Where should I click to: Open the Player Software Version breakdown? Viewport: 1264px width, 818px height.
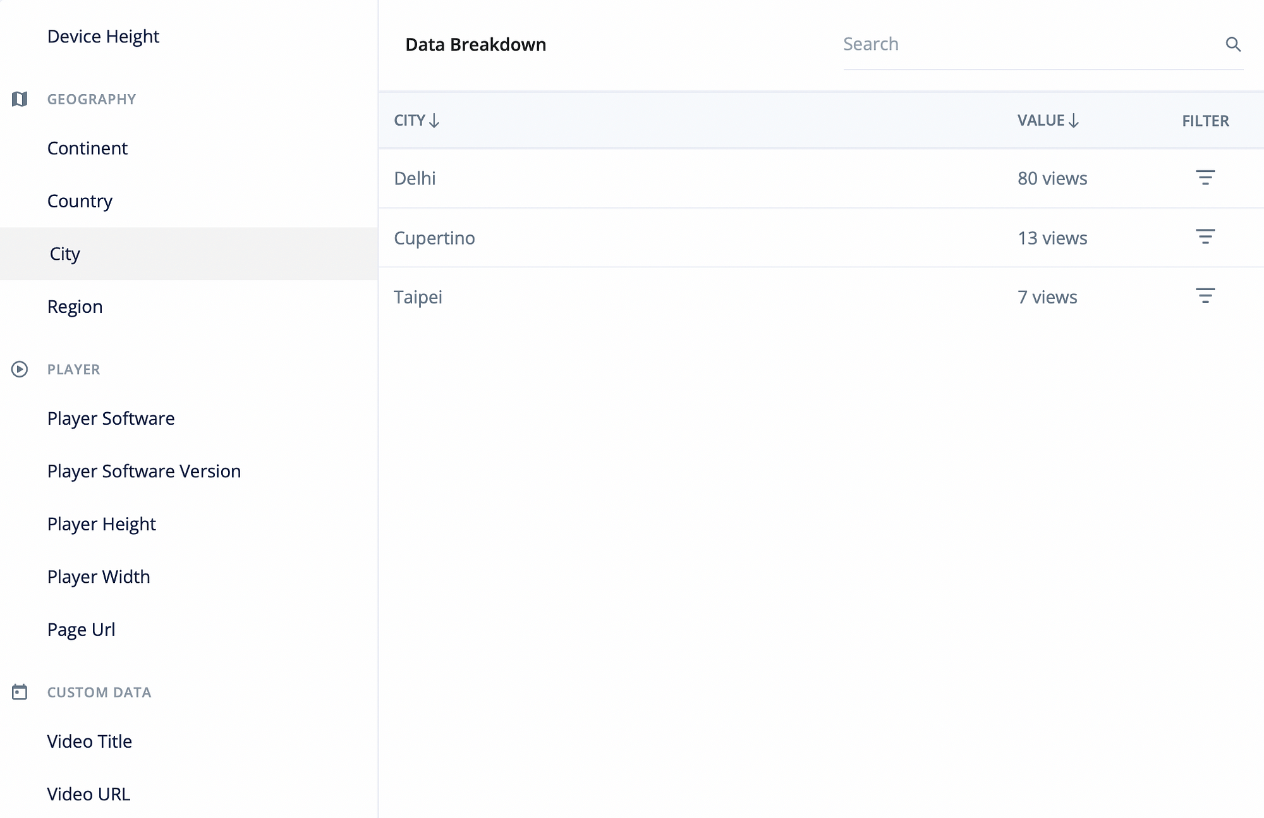pos(144,472)
